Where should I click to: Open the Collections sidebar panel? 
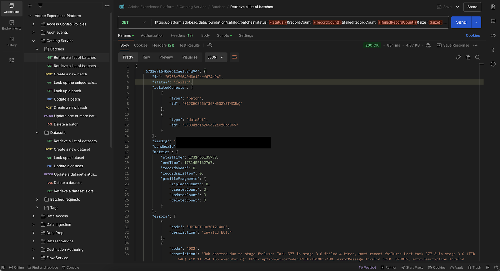12,8
